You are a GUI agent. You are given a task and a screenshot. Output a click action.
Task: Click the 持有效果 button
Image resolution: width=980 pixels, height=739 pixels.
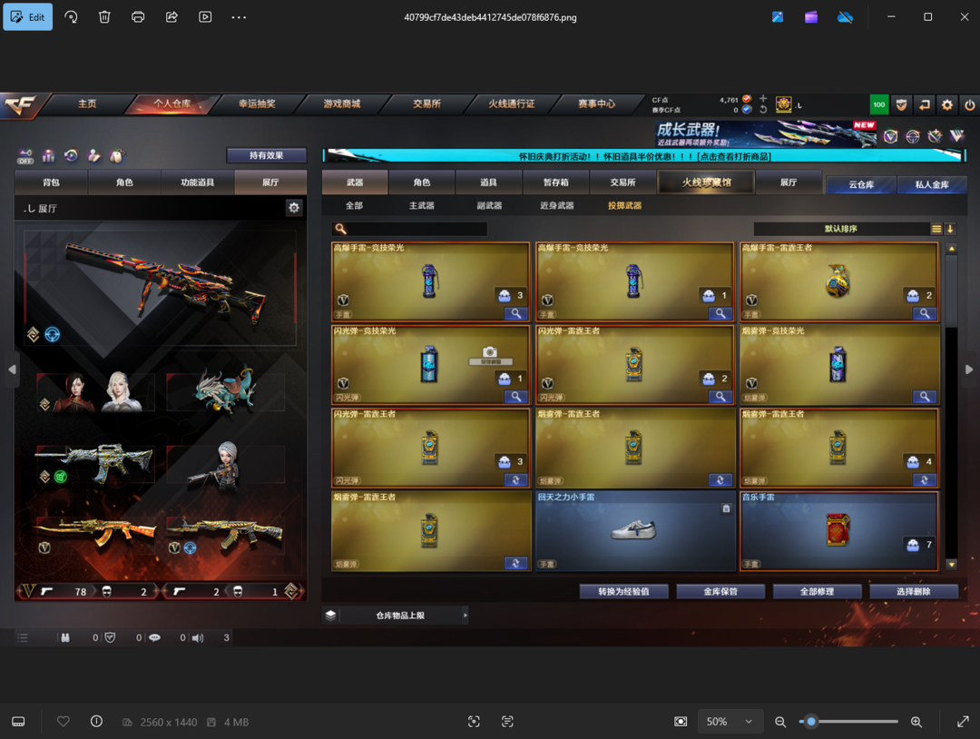click(266, 155)
